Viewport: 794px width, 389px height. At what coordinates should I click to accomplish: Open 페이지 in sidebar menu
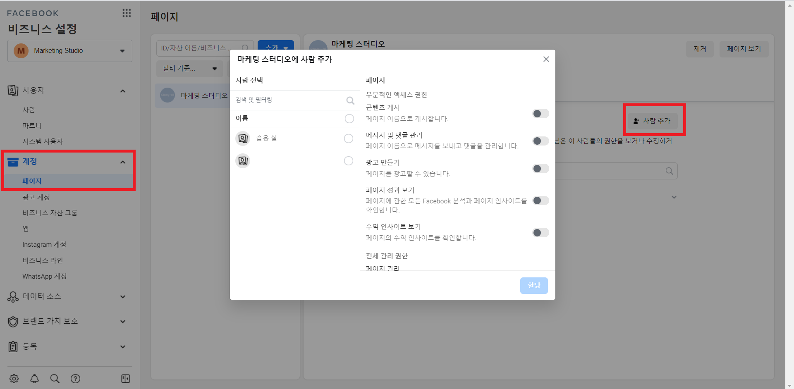[32, 181]
